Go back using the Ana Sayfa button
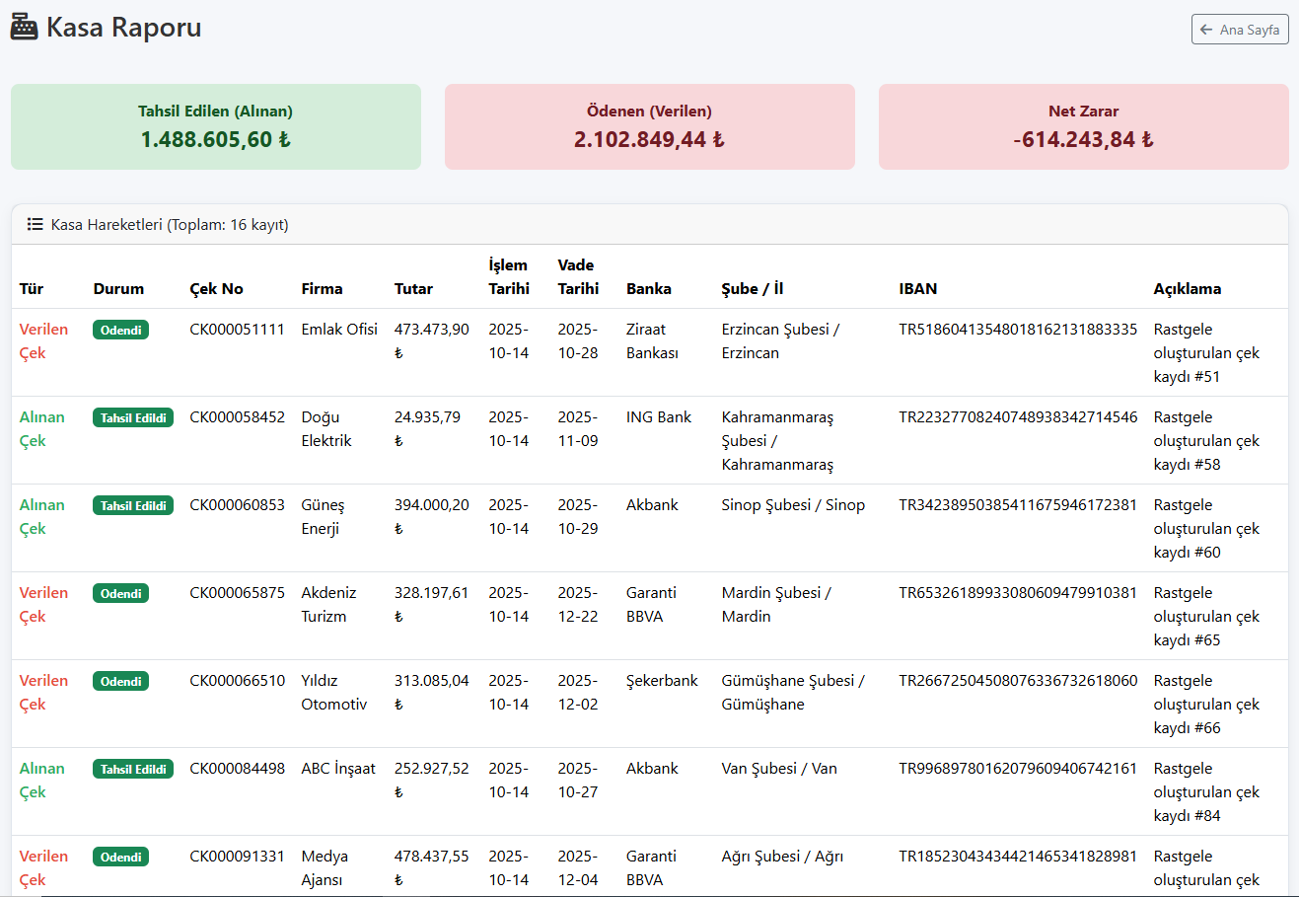 click(x=1239, y=30)
